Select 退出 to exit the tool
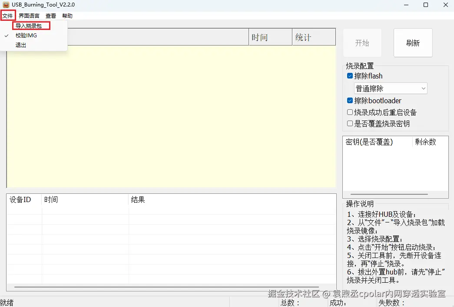Viewport: 454px width, 307px height. click(21, 45)
